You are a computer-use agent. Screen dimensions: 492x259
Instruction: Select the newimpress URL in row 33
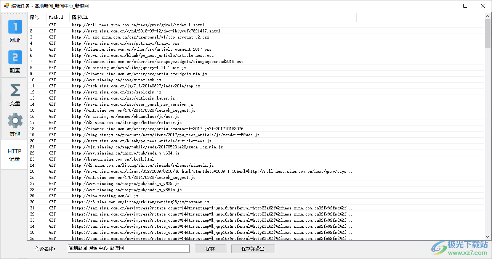tap(212, 220)
